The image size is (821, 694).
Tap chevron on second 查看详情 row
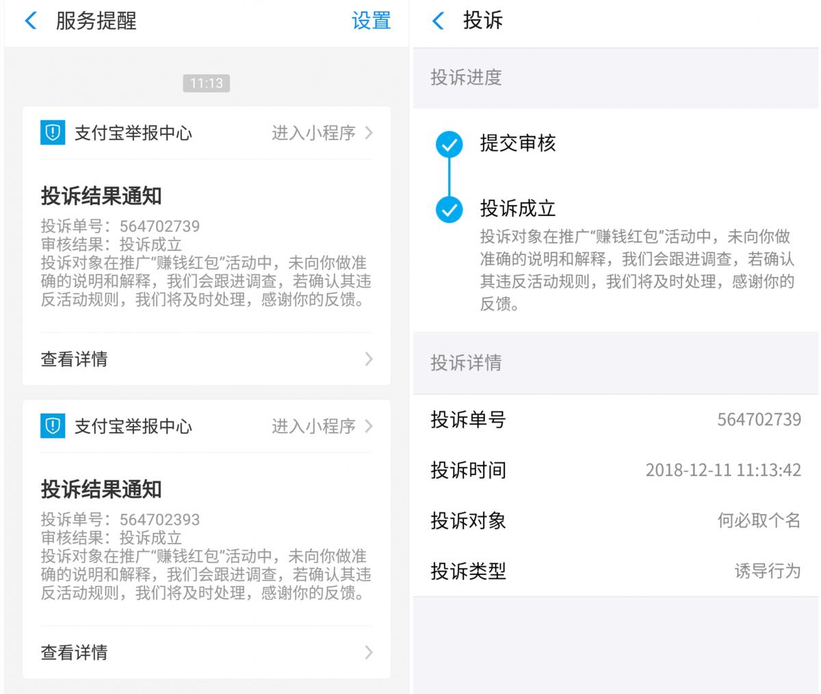point(369,652)
